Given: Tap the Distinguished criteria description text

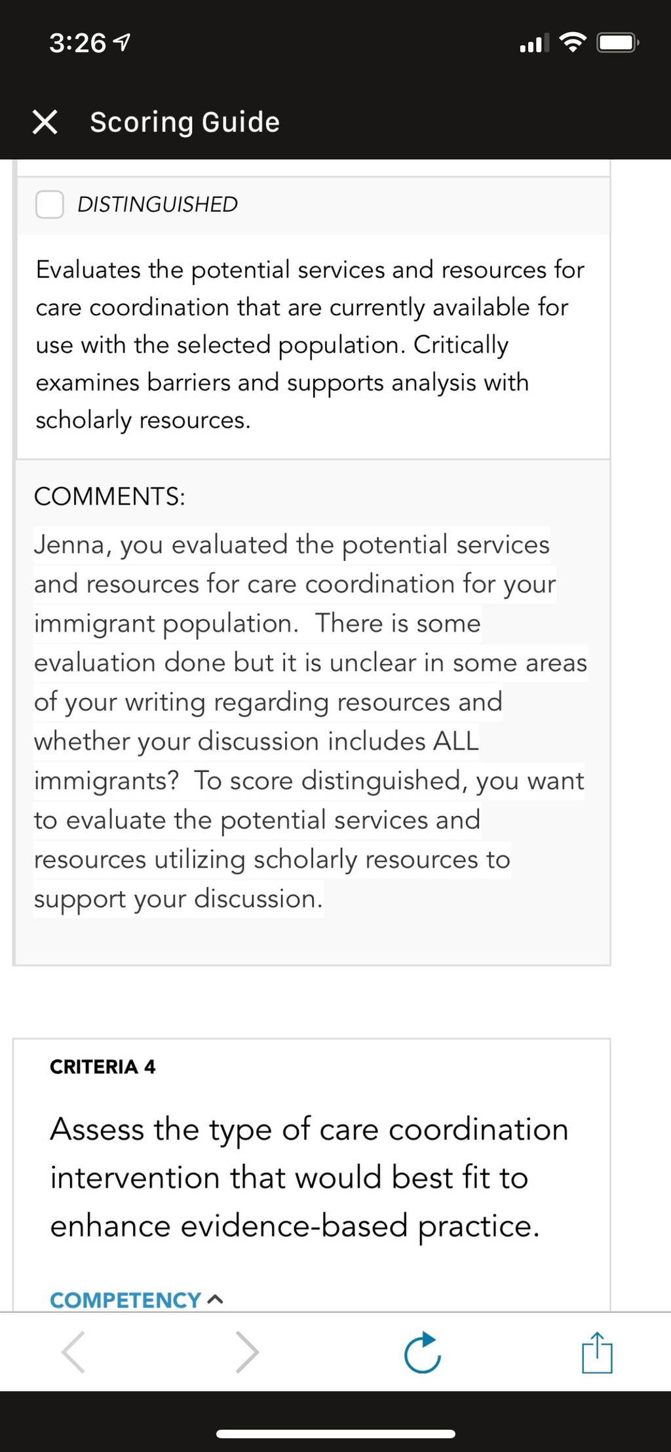Looking at the screenshot, I should pyautogui.click(x=310, y=345).
